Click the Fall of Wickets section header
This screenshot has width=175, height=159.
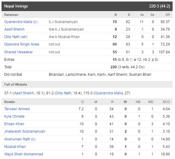tap(87, 84)
